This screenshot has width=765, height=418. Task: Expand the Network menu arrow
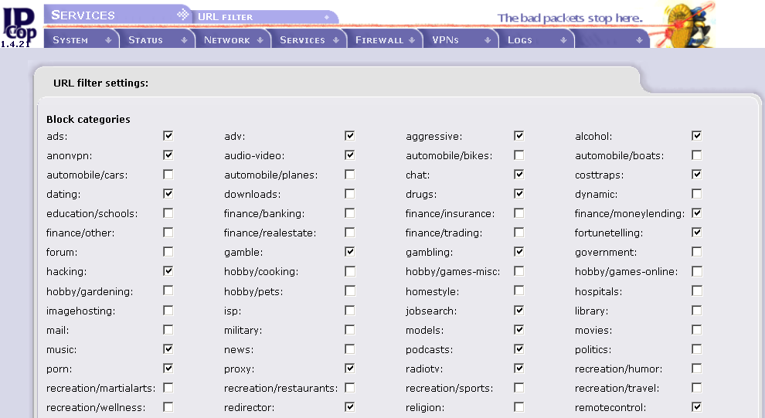click(260, 40)
